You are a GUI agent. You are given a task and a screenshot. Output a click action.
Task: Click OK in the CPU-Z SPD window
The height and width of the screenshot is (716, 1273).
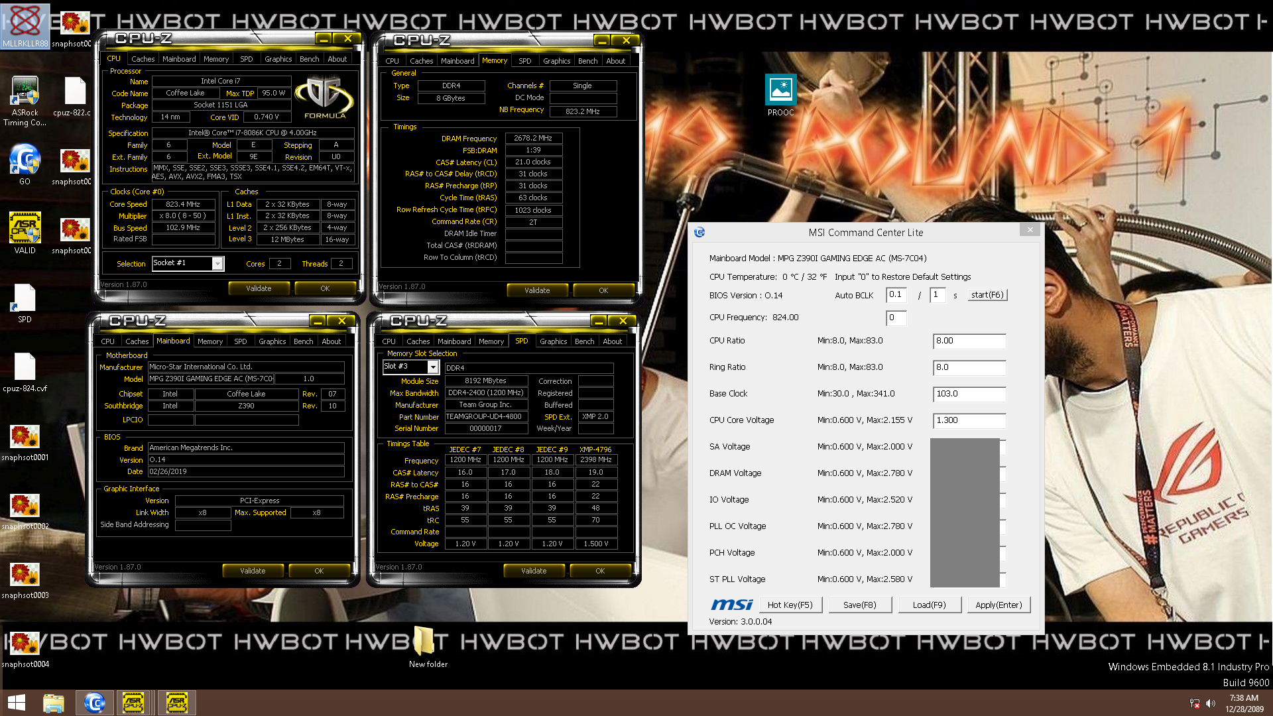[x=600, y=571]
